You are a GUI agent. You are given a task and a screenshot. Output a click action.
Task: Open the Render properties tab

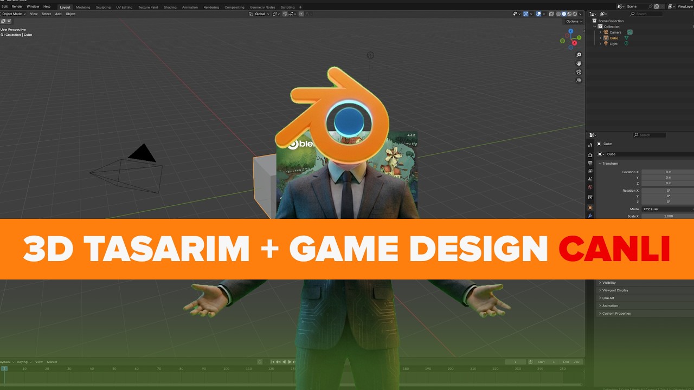pyautogui.click(x=590, y=155)
